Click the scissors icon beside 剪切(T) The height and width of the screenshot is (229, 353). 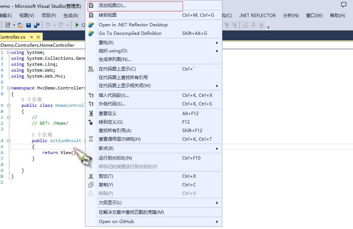91,176
